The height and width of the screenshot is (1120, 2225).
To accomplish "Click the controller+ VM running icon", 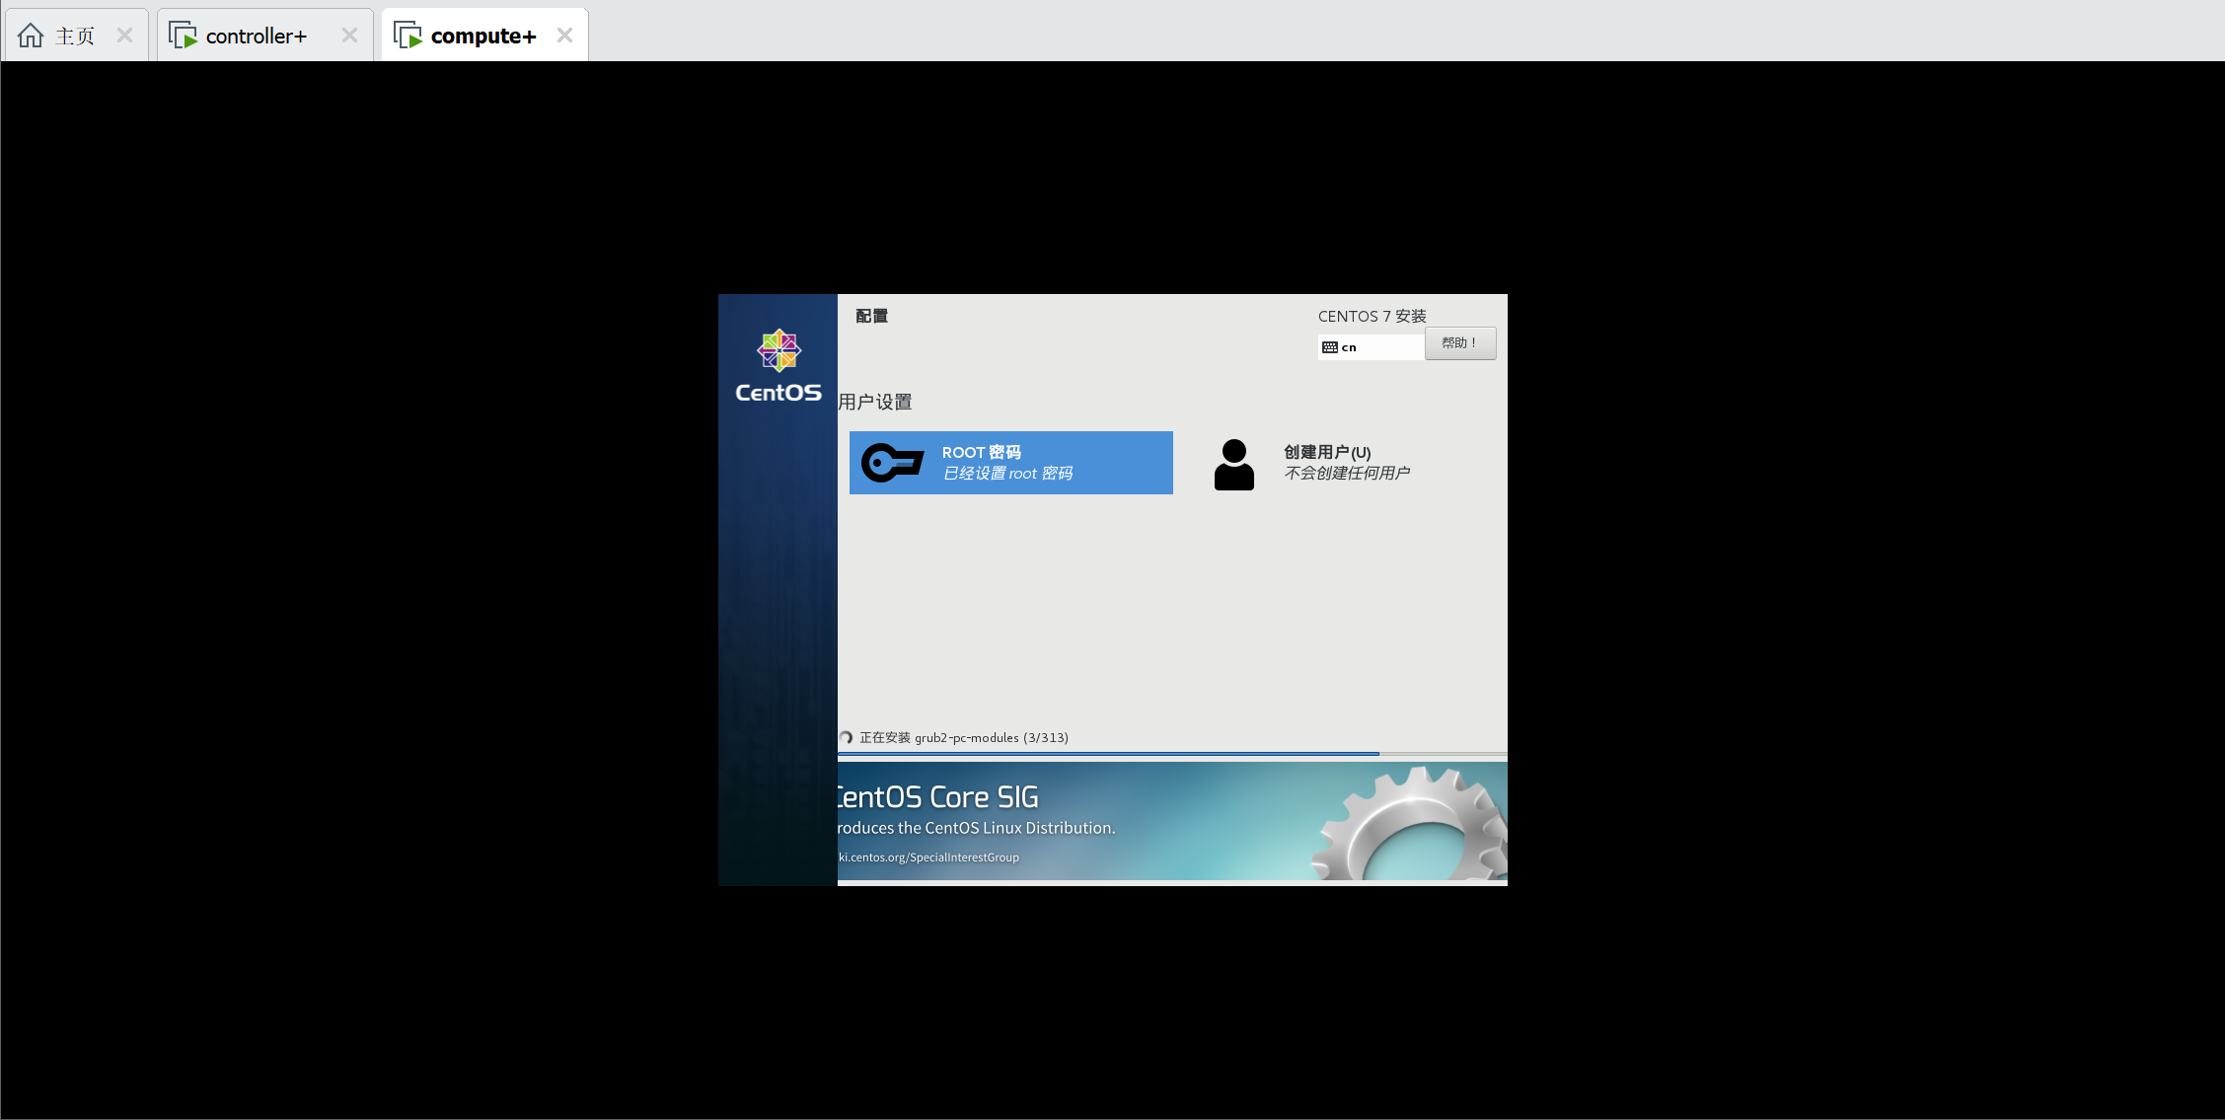I will click(184, 36).
